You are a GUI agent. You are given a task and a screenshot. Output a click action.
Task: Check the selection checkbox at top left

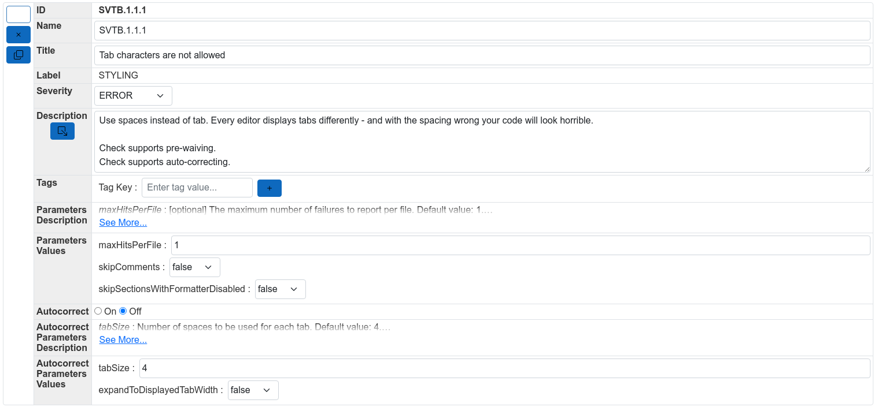coord(18,14)
